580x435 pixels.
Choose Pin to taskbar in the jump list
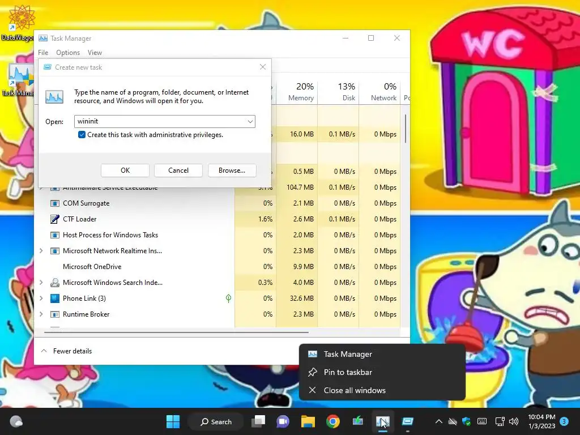click(382, 372)
